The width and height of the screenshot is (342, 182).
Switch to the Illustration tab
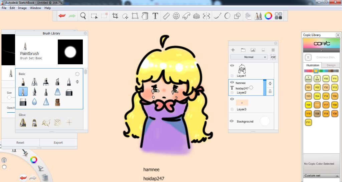313,65
